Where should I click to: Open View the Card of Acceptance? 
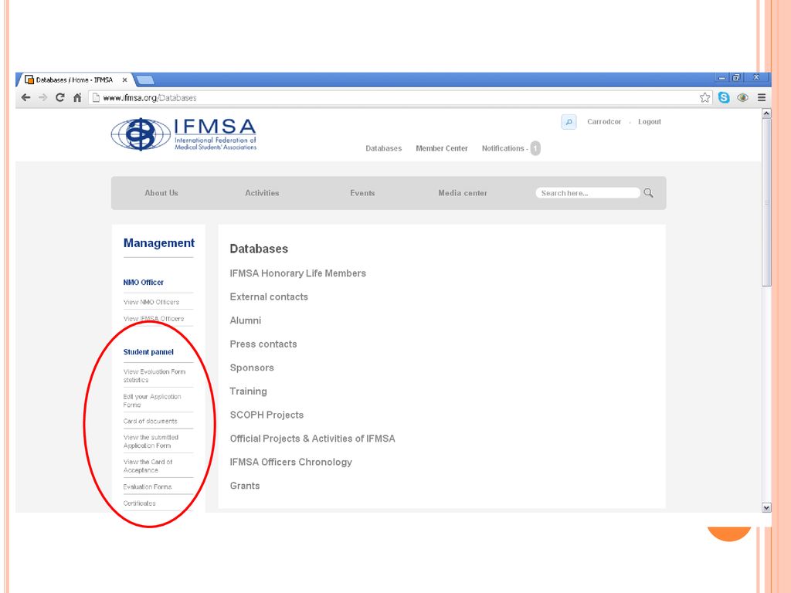tap(148, 466)
